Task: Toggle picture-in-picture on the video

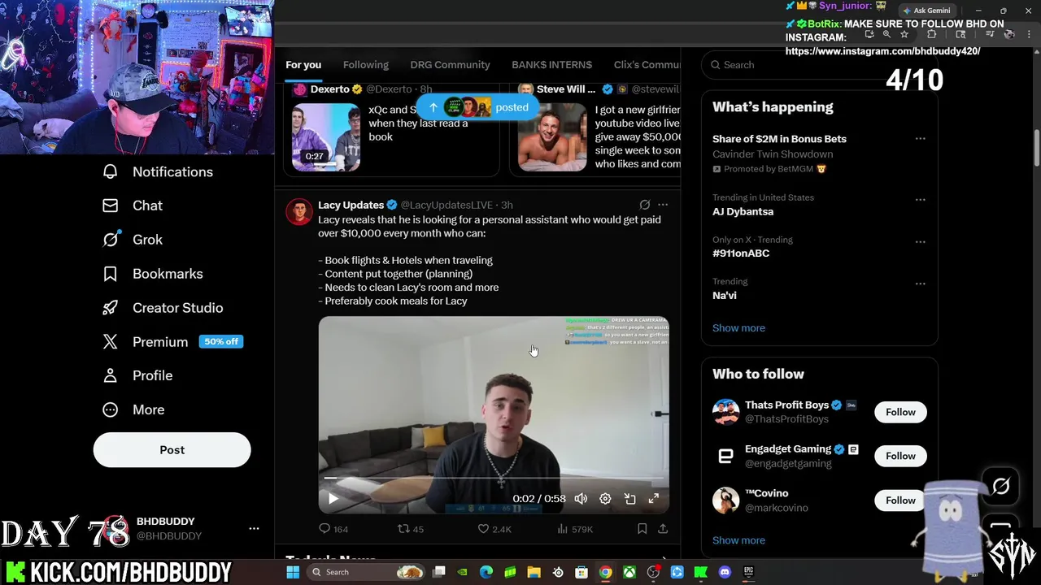Action: 629,499
